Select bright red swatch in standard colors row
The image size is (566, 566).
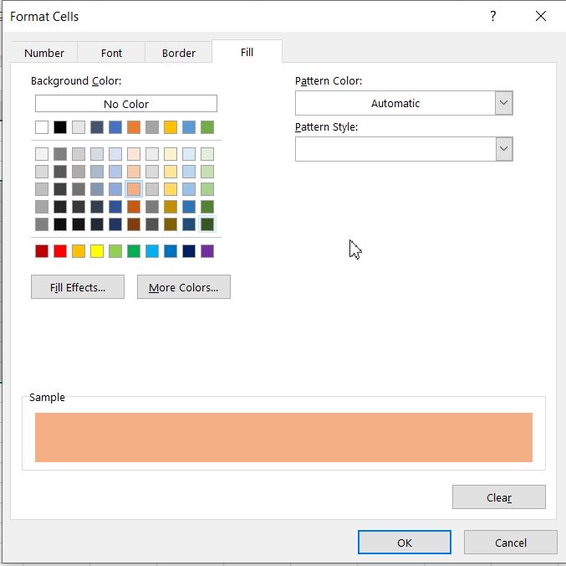click(x=60, y=251)
